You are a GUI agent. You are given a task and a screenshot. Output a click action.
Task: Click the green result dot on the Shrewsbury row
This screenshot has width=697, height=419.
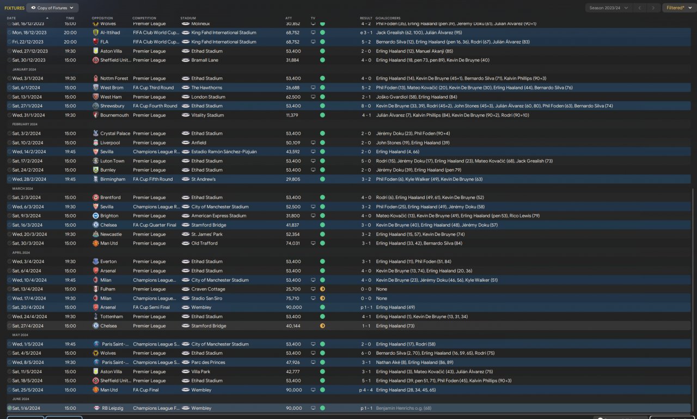pyautogui.click(x=322, y=106)
